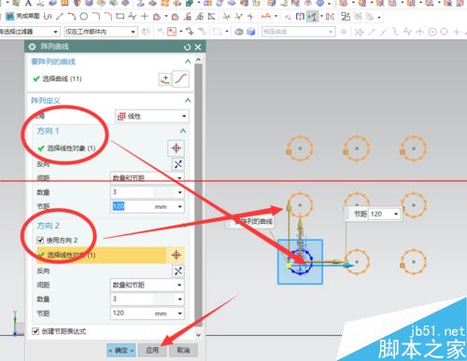Open Direction 1 count dropdown arrow
467x361 pixels.
click(179, 192)
